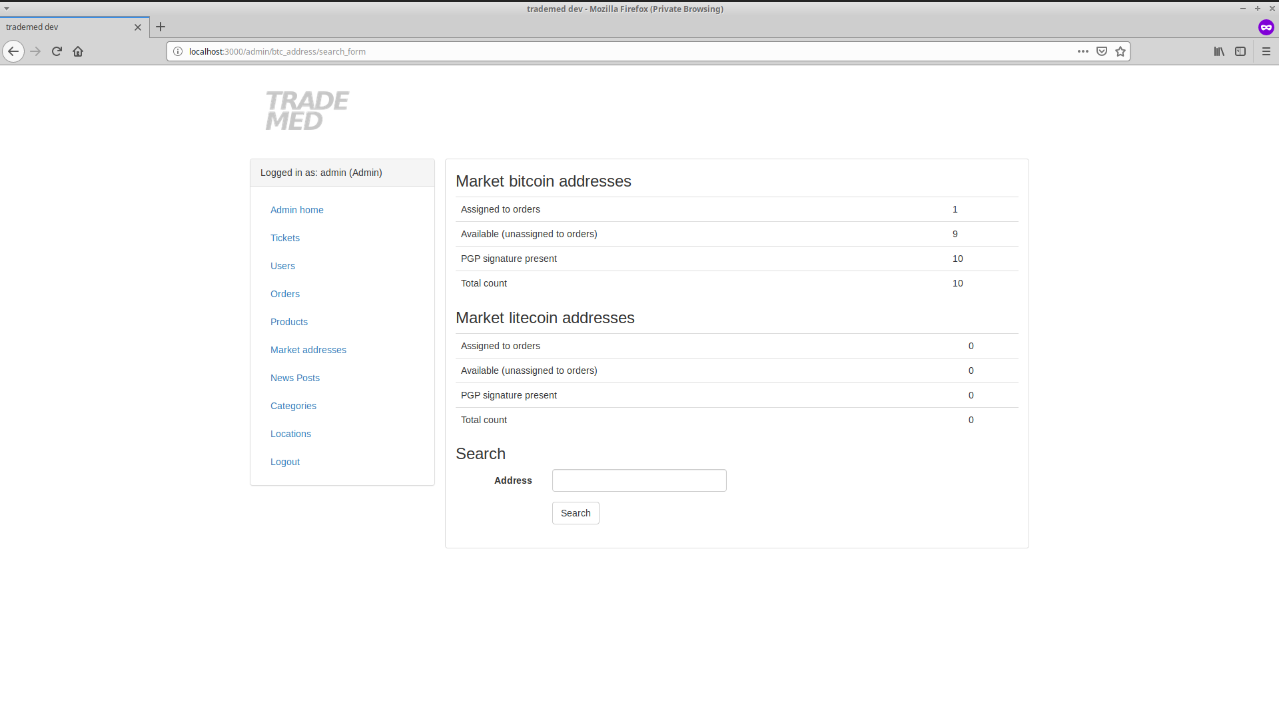Toggle the sidebar view icon
This screenshot has height=703, width=1279.
point(1240,51)
